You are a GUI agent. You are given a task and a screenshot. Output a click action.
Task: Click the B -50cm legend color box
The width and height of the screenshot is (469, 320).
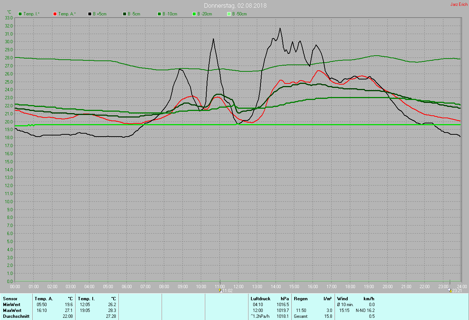point(229,14)
